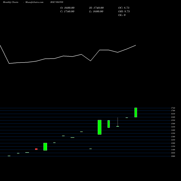The height and width of the screenshot is (181, 181).
Task: Click the 1300 price axis label
Action: 173,136
